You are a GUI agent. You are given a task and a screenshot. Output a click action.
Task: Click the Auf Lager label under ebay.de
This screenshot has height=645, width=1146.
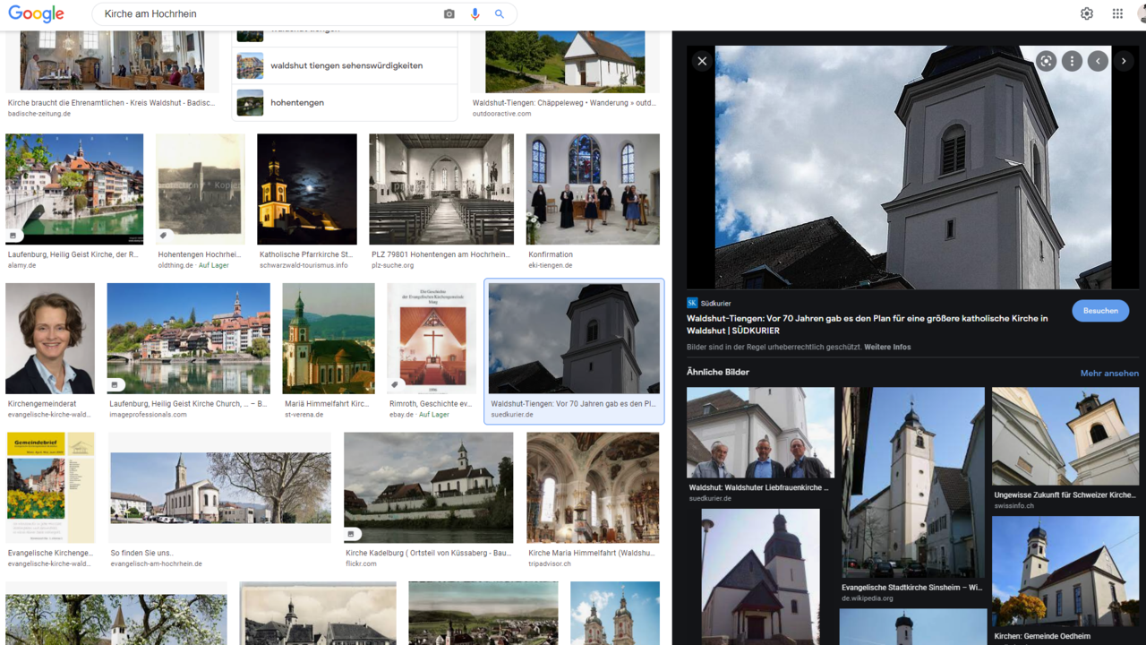(x=434, y=415)
